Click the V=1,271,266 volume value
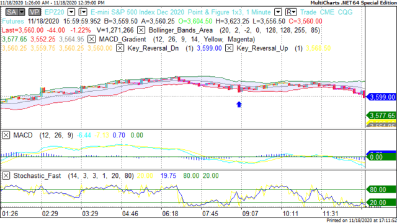397x223 pixels. pos(115,30)
